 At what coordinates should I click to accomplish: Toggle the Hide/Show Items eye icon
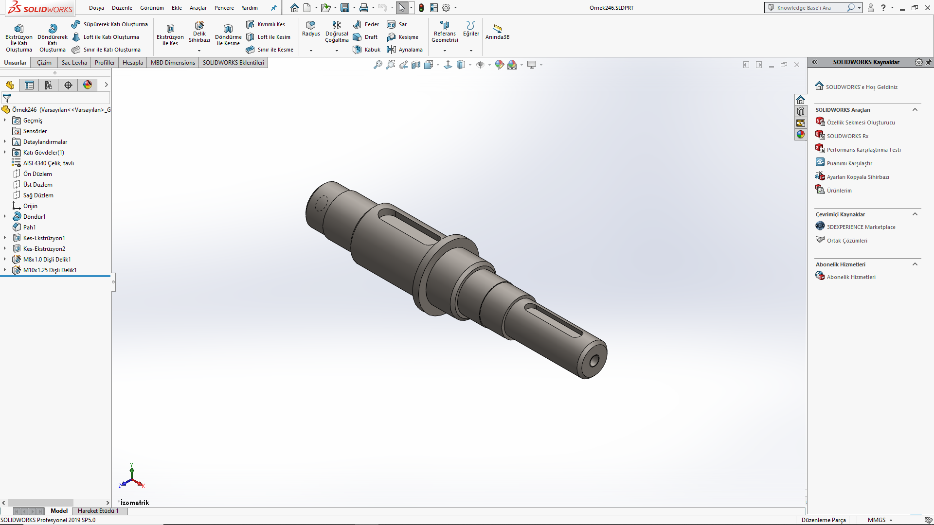tap(480, 65)
